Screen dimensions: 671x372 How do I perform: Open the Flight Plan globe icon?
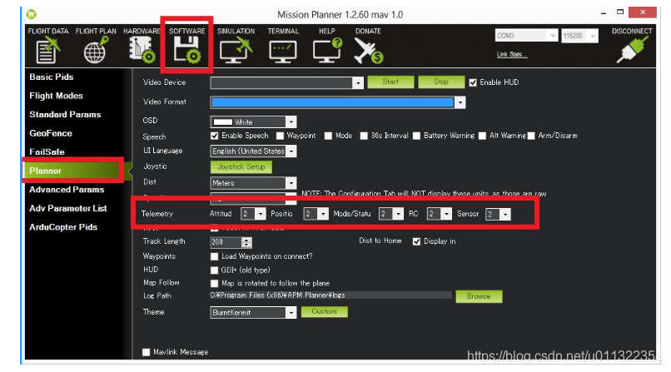point(96,50)
